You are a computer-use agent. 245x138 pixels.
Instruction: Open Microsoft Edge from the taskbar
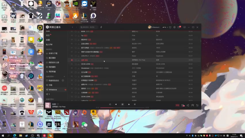coord(15,136)
